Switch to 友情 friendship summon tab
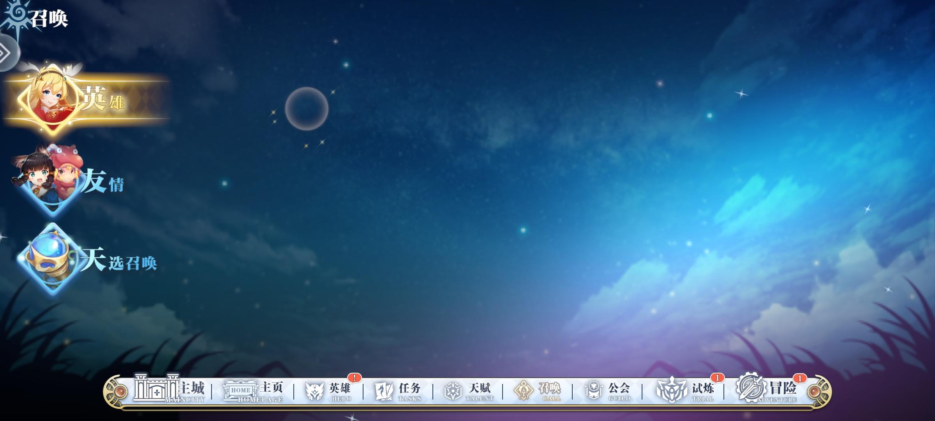The width and height of the screenshot is (935, 421). (x=102, y=182)
